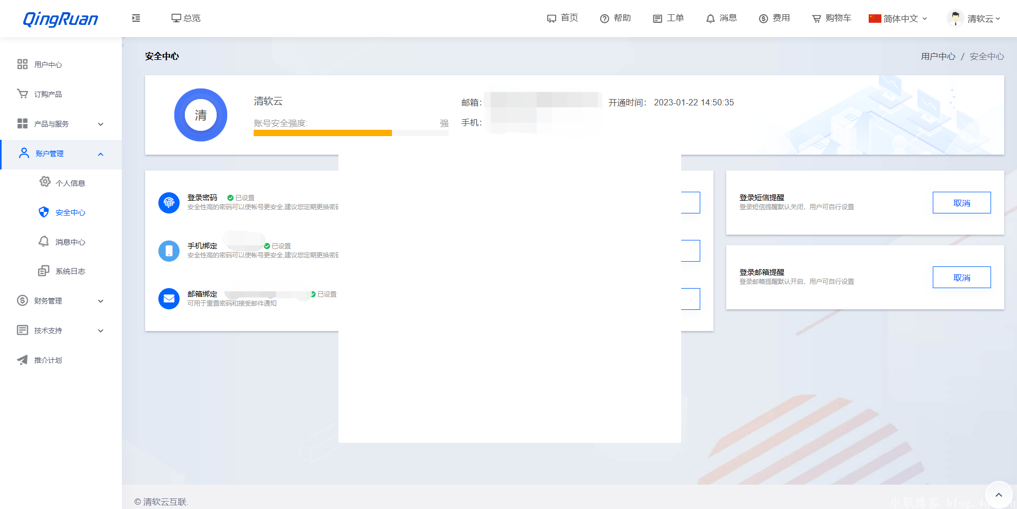Open the help icon in top bar
Screen dimensions: 1017x509
tap(604, 19)
